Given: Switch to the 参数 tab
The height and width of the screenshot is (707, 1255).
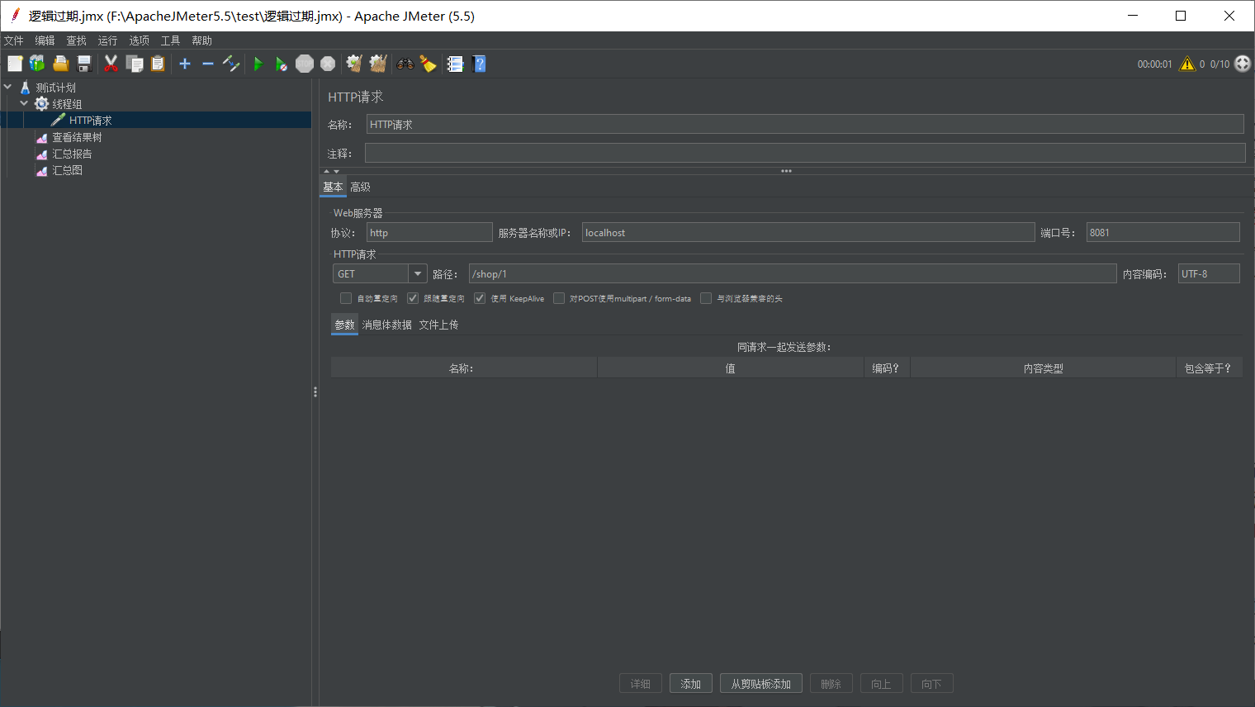Looking at the screenshot, I should 344,325.
